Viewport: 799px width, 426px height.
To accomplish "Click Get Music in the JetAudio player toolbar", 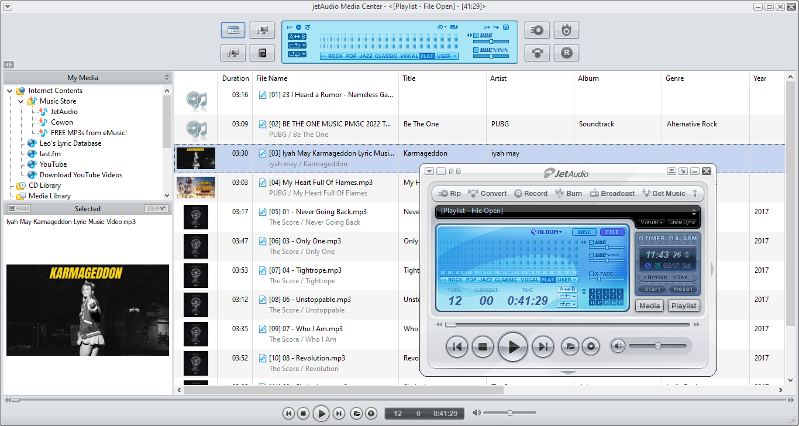I will point(663,193).
